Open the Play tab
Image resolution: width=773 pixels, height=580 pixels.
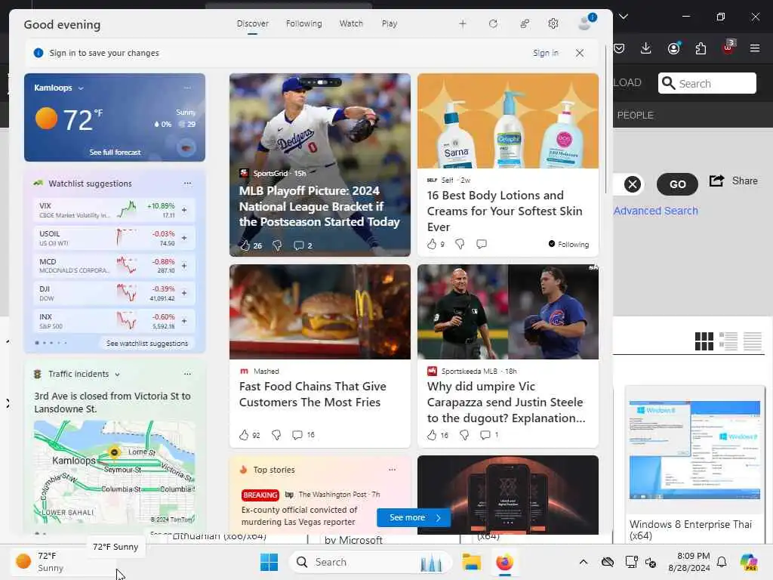[x=389, y=23]
